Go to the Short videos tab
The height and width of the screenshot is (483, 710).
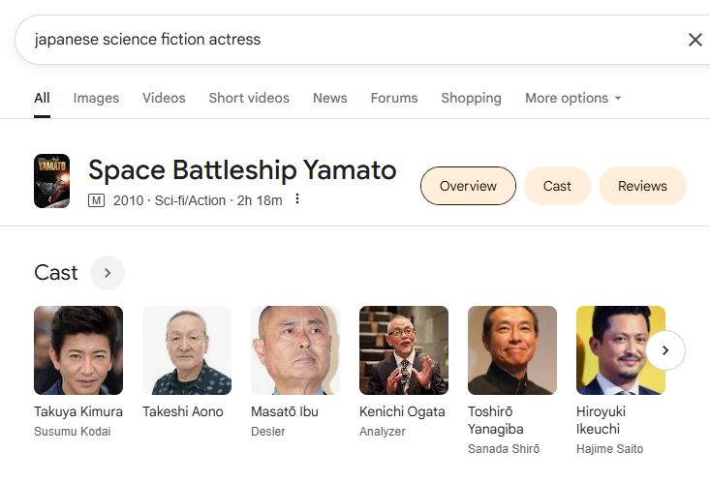coord(249,98)
